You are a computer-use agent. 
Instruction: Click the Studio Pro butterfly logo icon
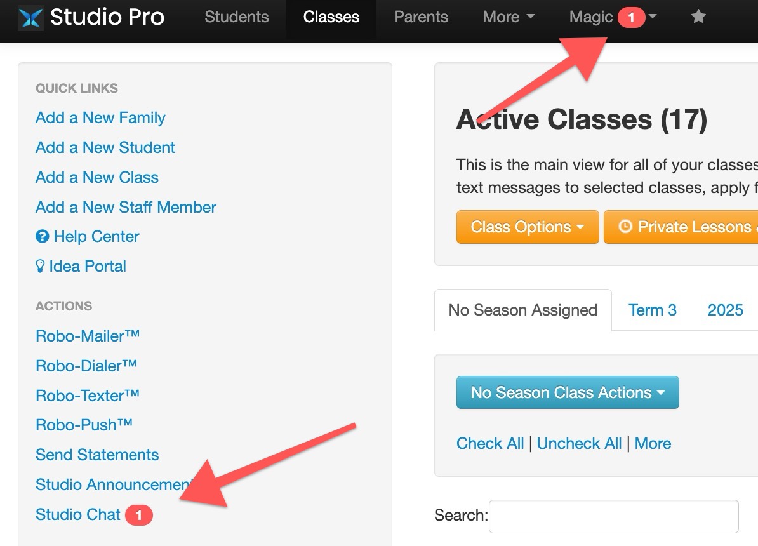pos(30,18)
